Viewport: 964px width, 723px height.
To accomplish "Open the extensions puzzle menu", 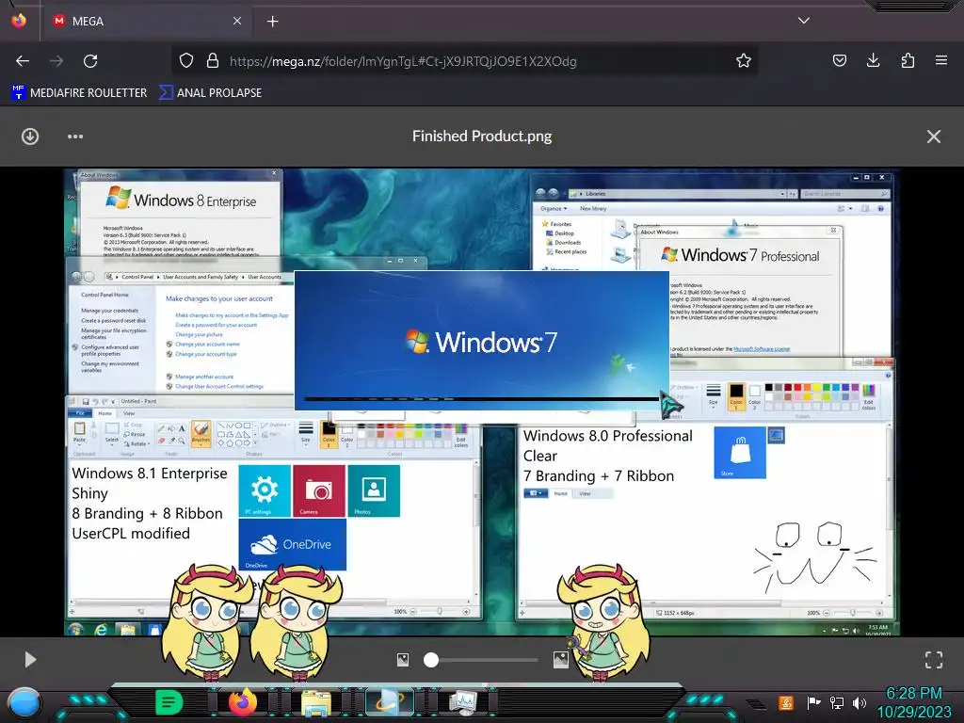I will pos(908,60).
